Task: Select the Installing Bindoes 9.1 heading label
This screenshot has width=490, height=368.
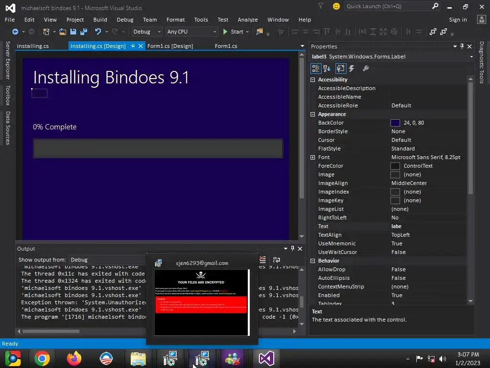Action: tap(111, 77)
